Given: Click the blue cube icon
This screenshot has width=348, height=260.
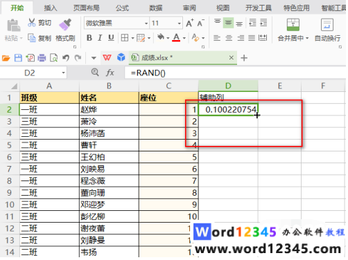Looking at the screenshot, I should 121,57.
